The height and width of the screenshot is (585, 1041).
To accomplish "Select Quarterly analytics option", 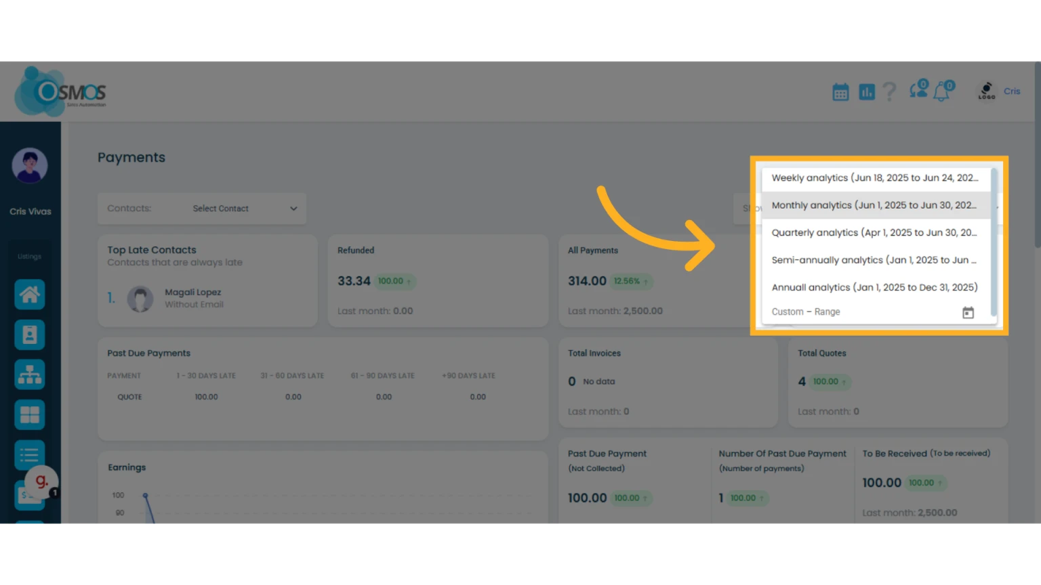I will (876, 232).
